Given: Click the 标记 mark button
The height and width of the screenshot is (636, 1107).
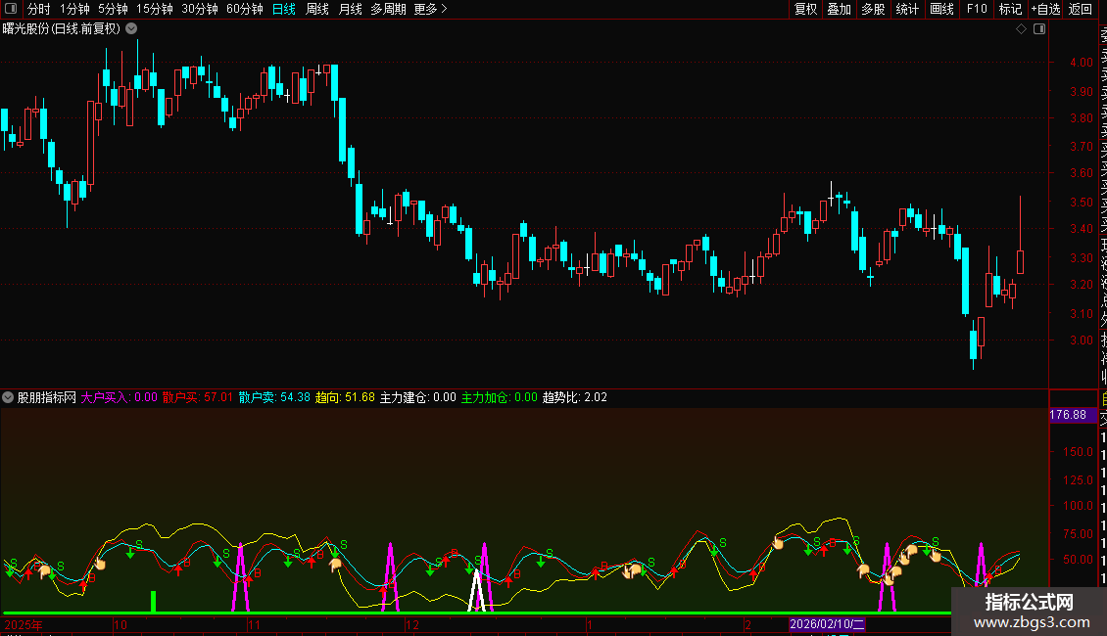Looking at the screenshot, I should [x=1010, y=9].
